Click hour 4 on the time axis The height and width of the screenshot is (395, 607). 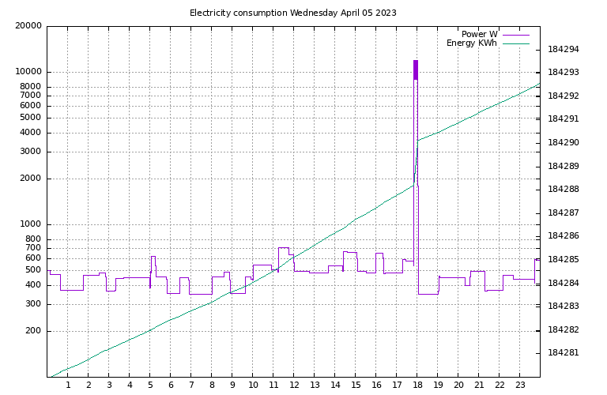pos(130,385)
